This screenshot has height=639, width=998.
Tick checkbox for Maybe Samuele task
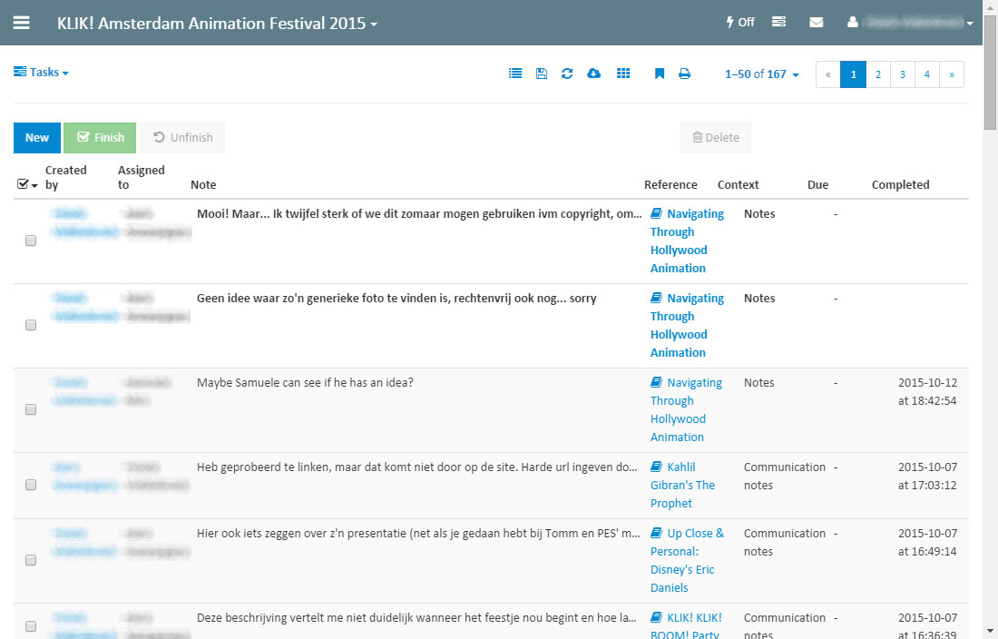[x=31, y=410]
